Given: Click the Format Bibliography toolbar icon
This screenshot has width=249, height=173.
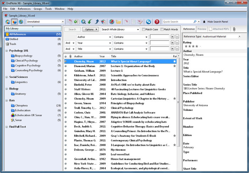Looking at the screenshot, I should (x=133, y=22).
